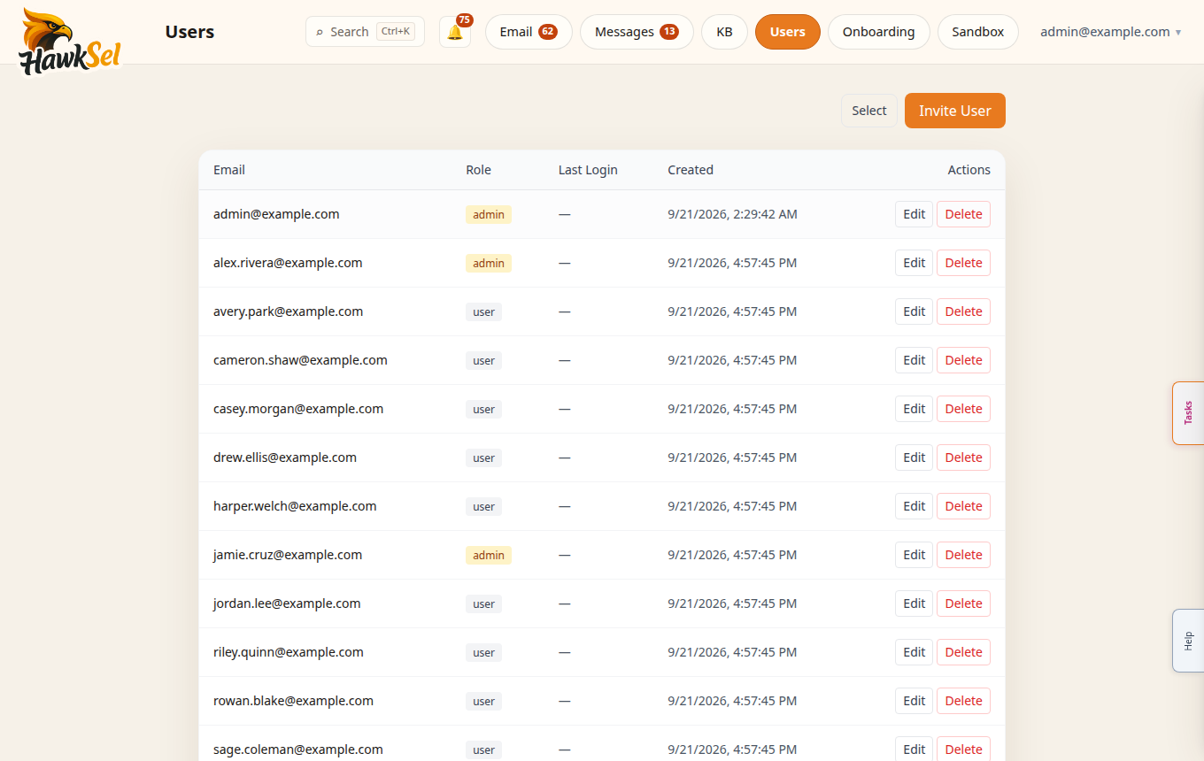Delete riley.quinn@example.com
The width and height of the screenshot is (1204, 761).
[x=963, y=652]
